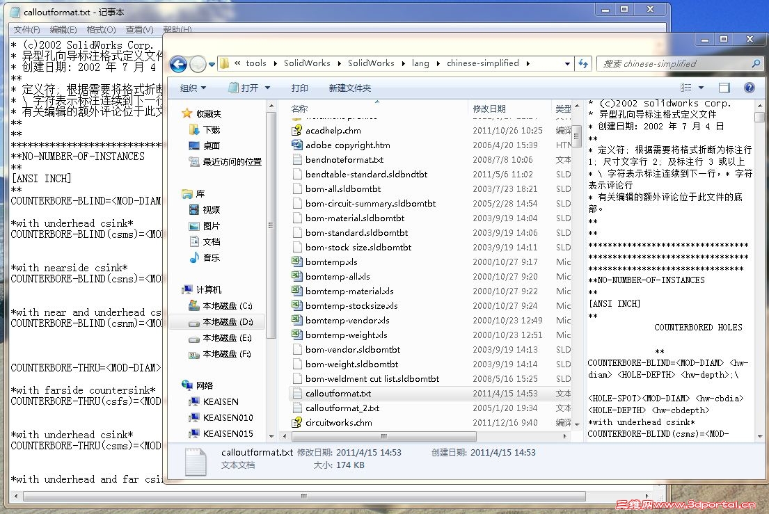The height and width of the screenshot is (514, 769).
Task: Click the search magnifier icon
Action: [x=756, y=64]
